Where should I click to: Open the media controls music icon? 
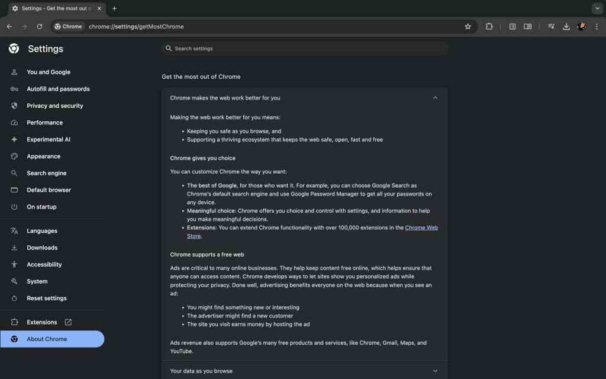click(x=551, y=27)
